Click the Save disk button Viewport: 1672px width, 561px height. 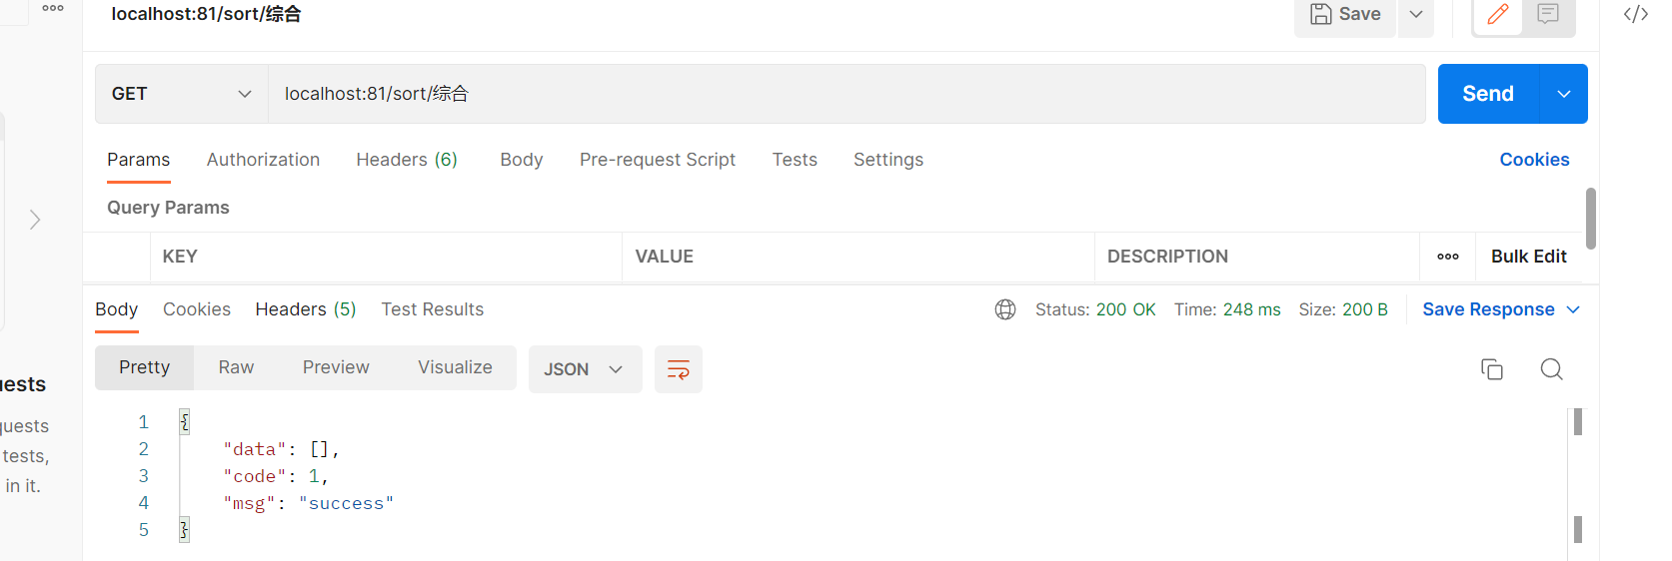tap(1345, 14)
